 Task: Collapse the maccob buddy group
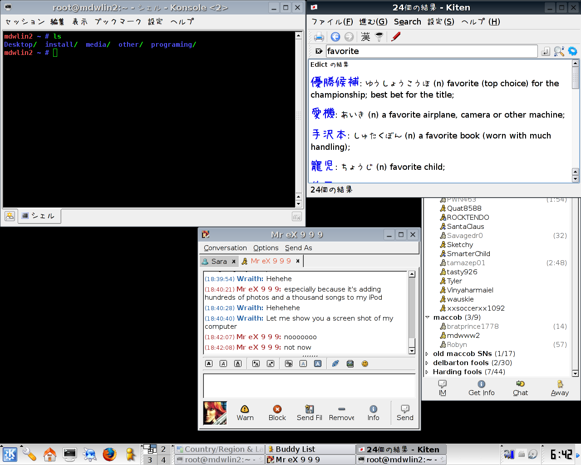click(x=427, y=317)
